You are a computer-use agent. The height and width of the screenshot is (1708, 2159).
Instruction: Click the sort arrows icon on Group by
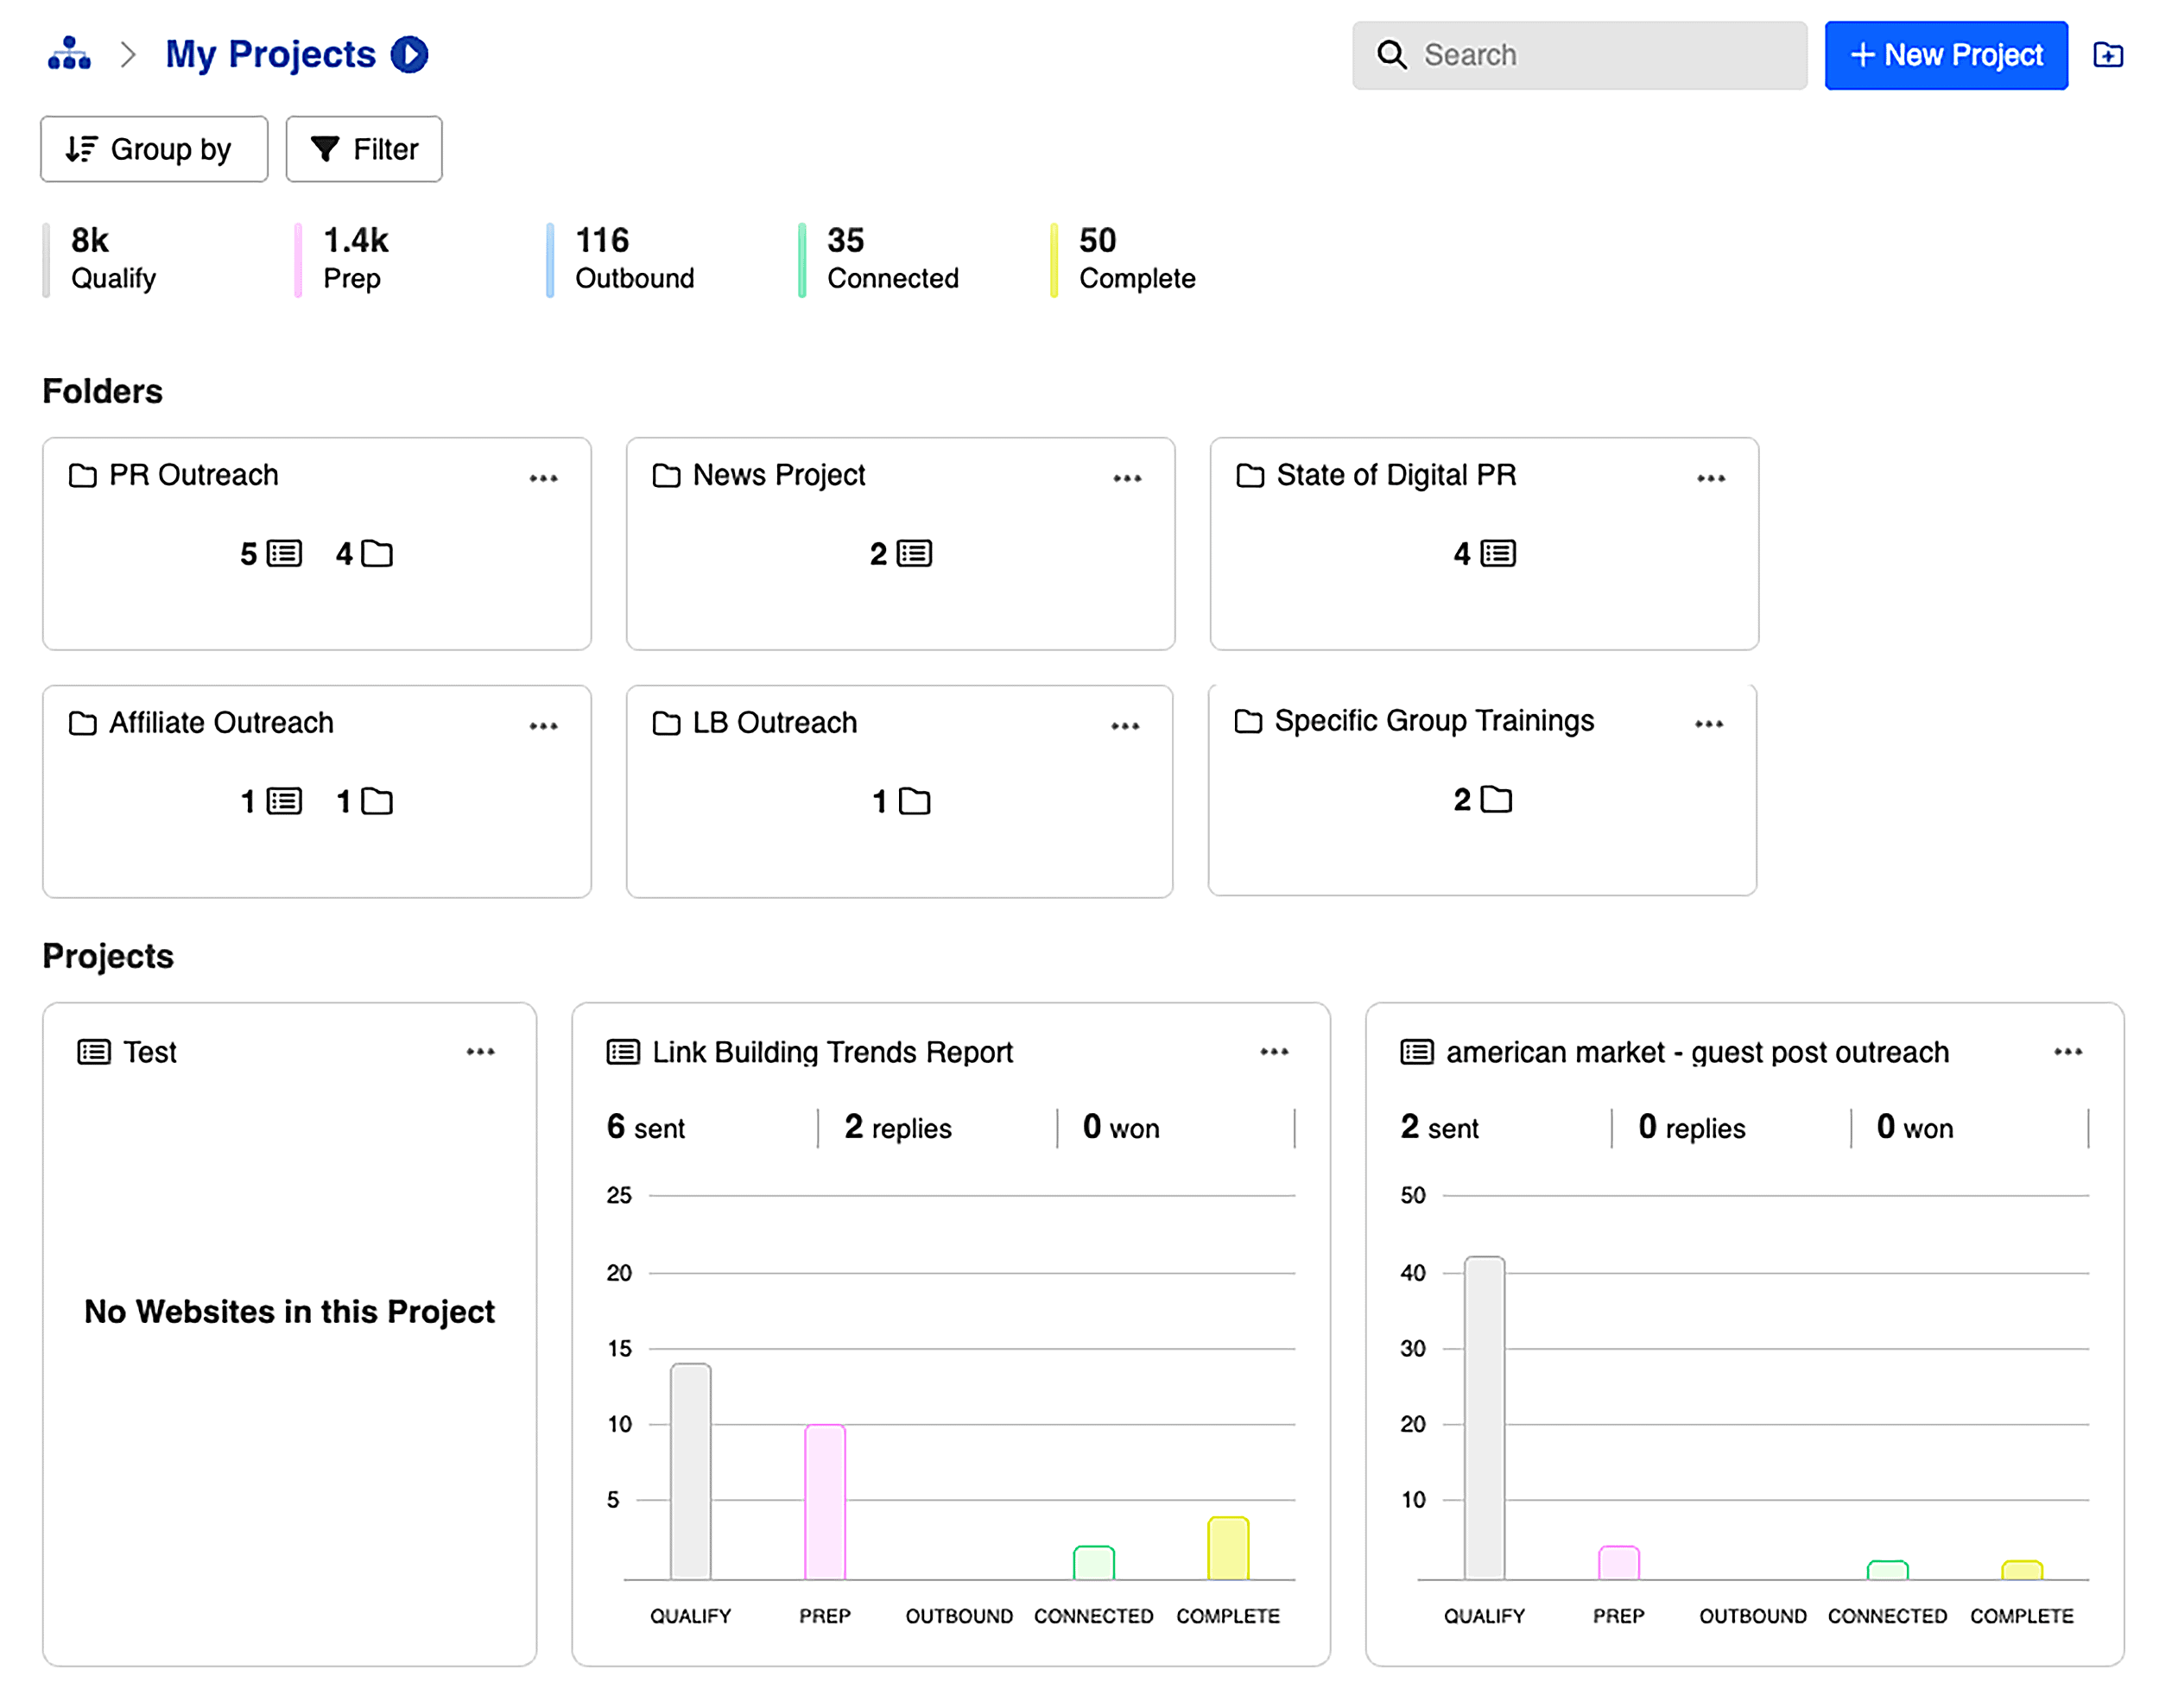(82, 148)
